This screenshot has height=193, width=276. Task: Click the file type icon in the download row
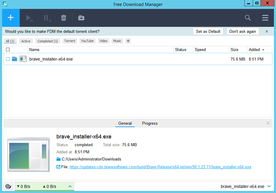pos(23,59)
